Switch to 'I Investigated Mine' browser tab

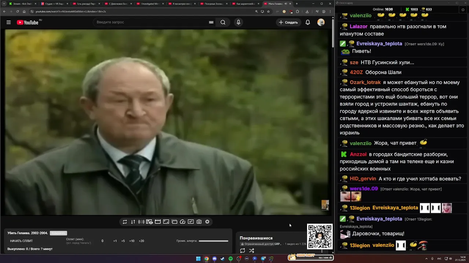150,4
